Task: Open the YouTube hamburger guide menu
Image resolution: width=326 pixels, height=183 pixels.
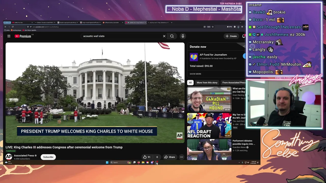Action: (x=9, y=36)
